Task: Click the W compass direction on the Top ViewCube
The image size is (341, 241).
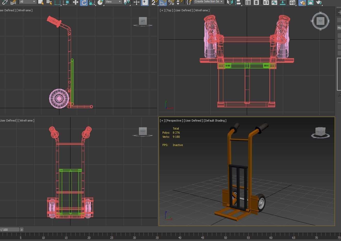Action: (x=312, y=21)
